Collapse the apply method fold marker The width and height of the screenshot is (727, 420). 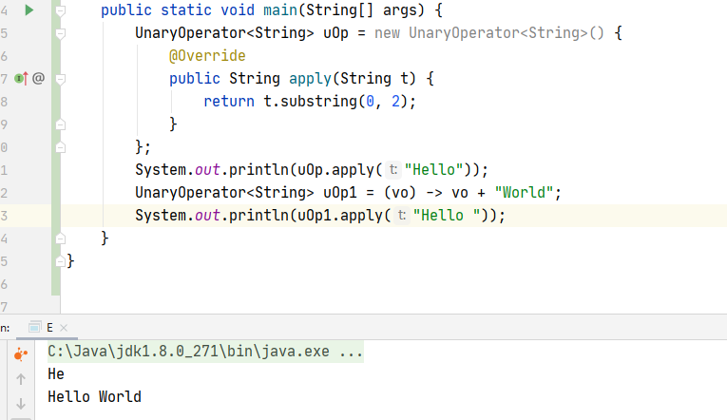tap(59, 79)
